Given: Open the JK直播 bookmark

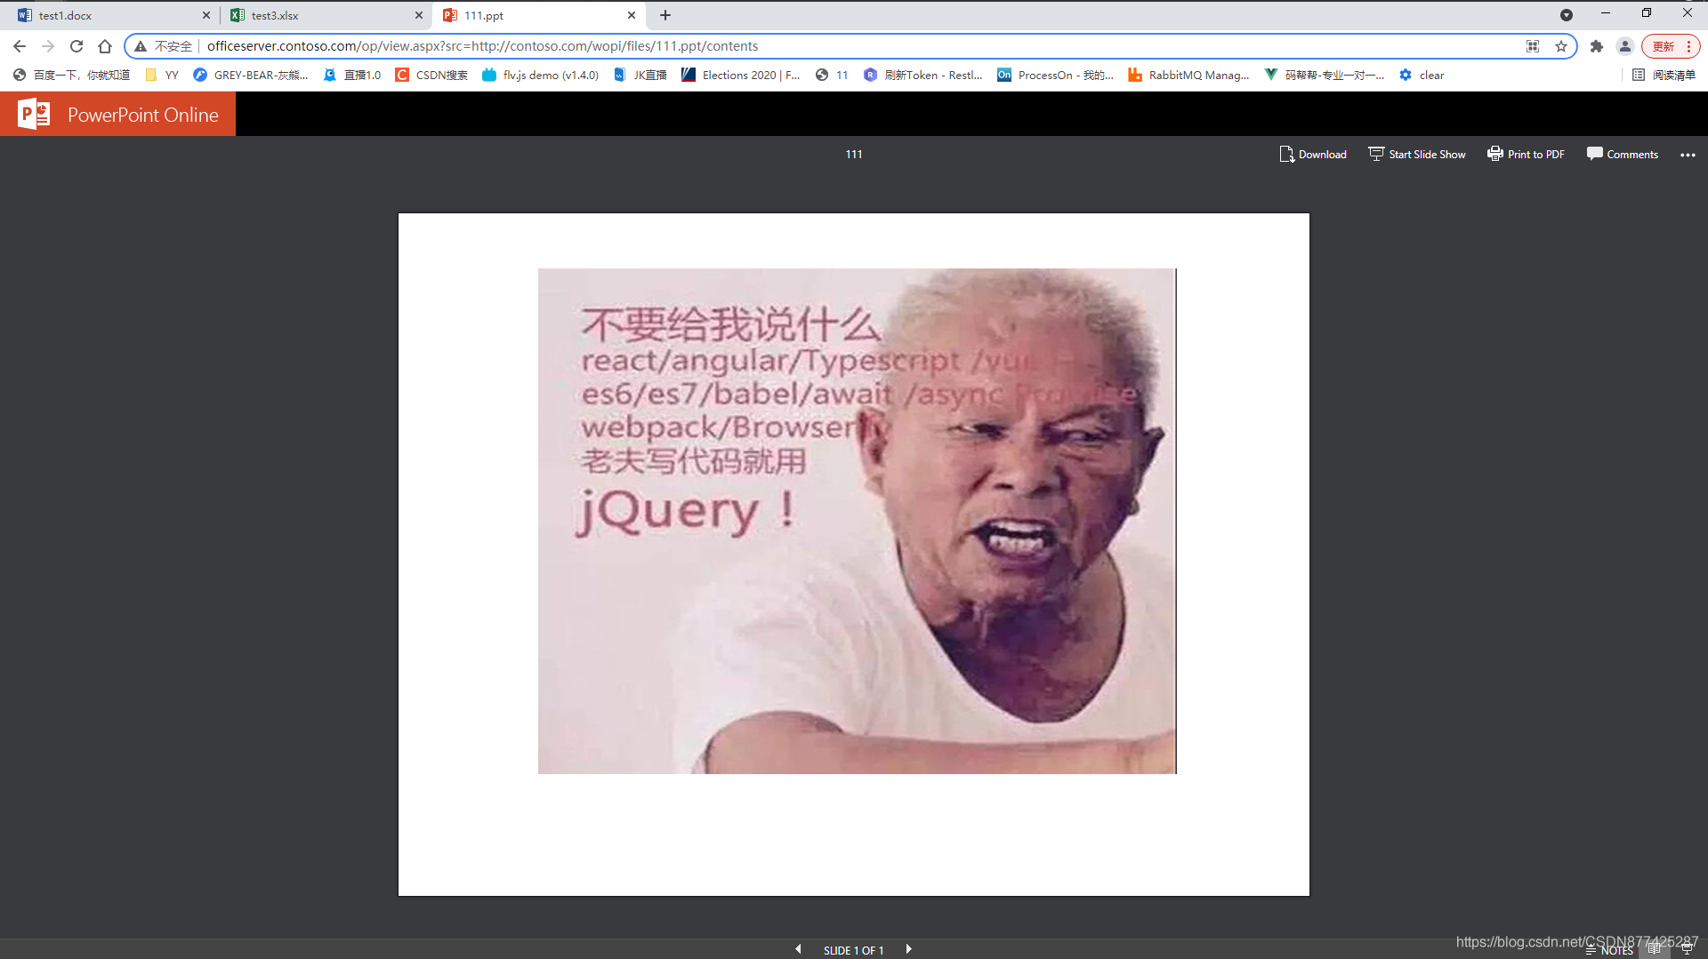Looking at the screenshot, I should [x=640, y=76].
